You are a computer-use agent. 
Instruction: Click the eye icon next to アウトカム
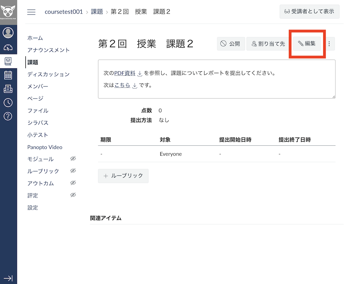(x=73, y=183)
